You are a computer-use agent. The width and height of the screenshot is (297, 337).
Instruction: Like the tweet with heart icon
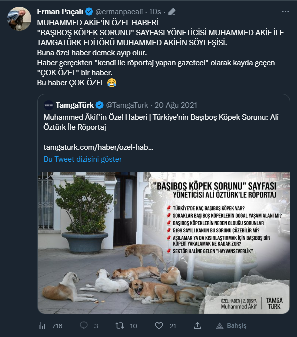click(159, 326)
